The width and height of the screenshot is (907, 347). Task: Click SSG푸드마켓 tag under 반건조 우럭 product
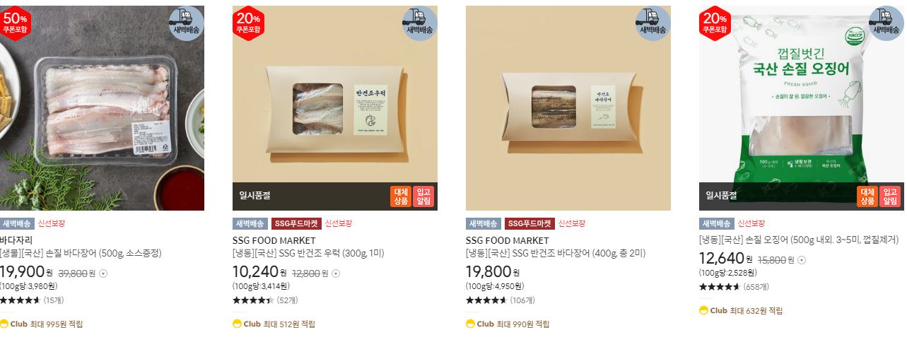[296, 223]
